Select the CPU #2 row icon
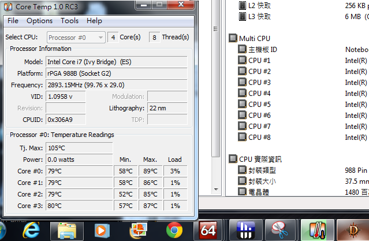The width and height of the screenshot is (369, 241). [242, 71]
